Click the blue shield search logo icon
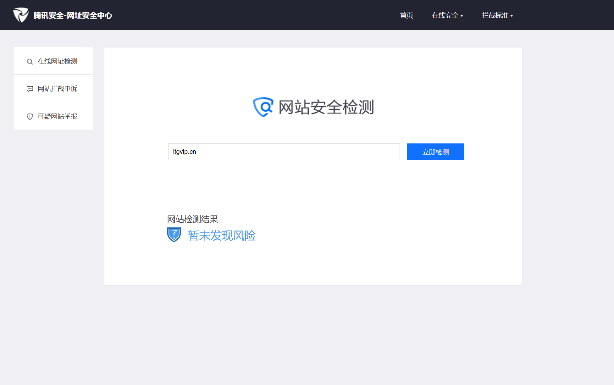This screenshot has width=614, height=385. coord(263,107)
